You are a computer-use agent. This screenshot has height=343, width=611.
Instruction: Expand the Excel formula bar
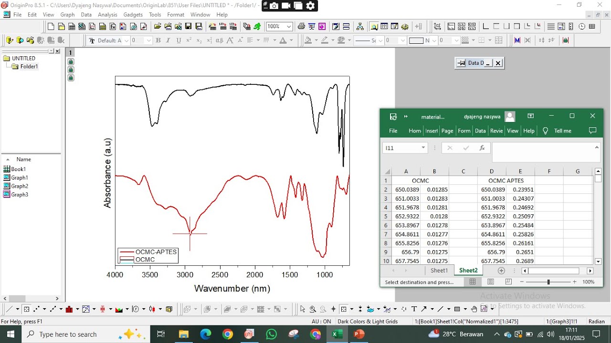[x=597, y=147]
